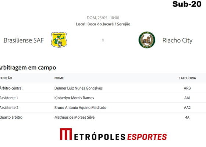Click the Sub-20 category label

(x=187, y=4)
